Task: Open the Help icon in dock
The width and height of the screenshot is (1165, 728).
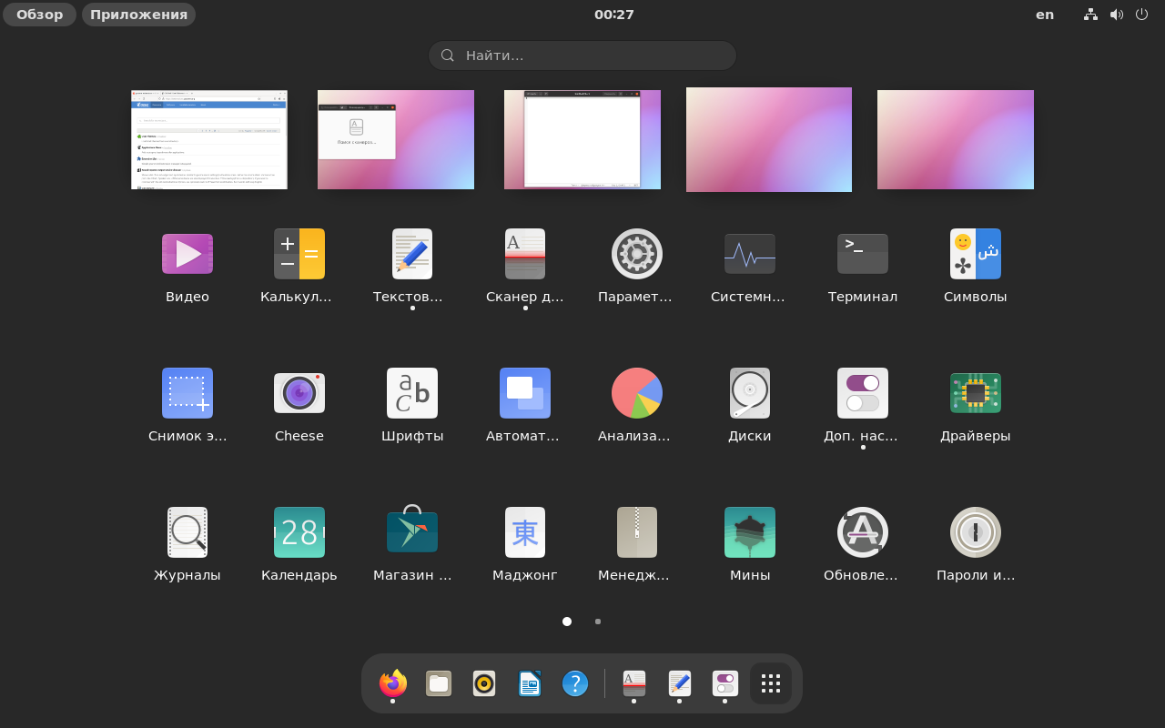Action: [x=575, y=683]
